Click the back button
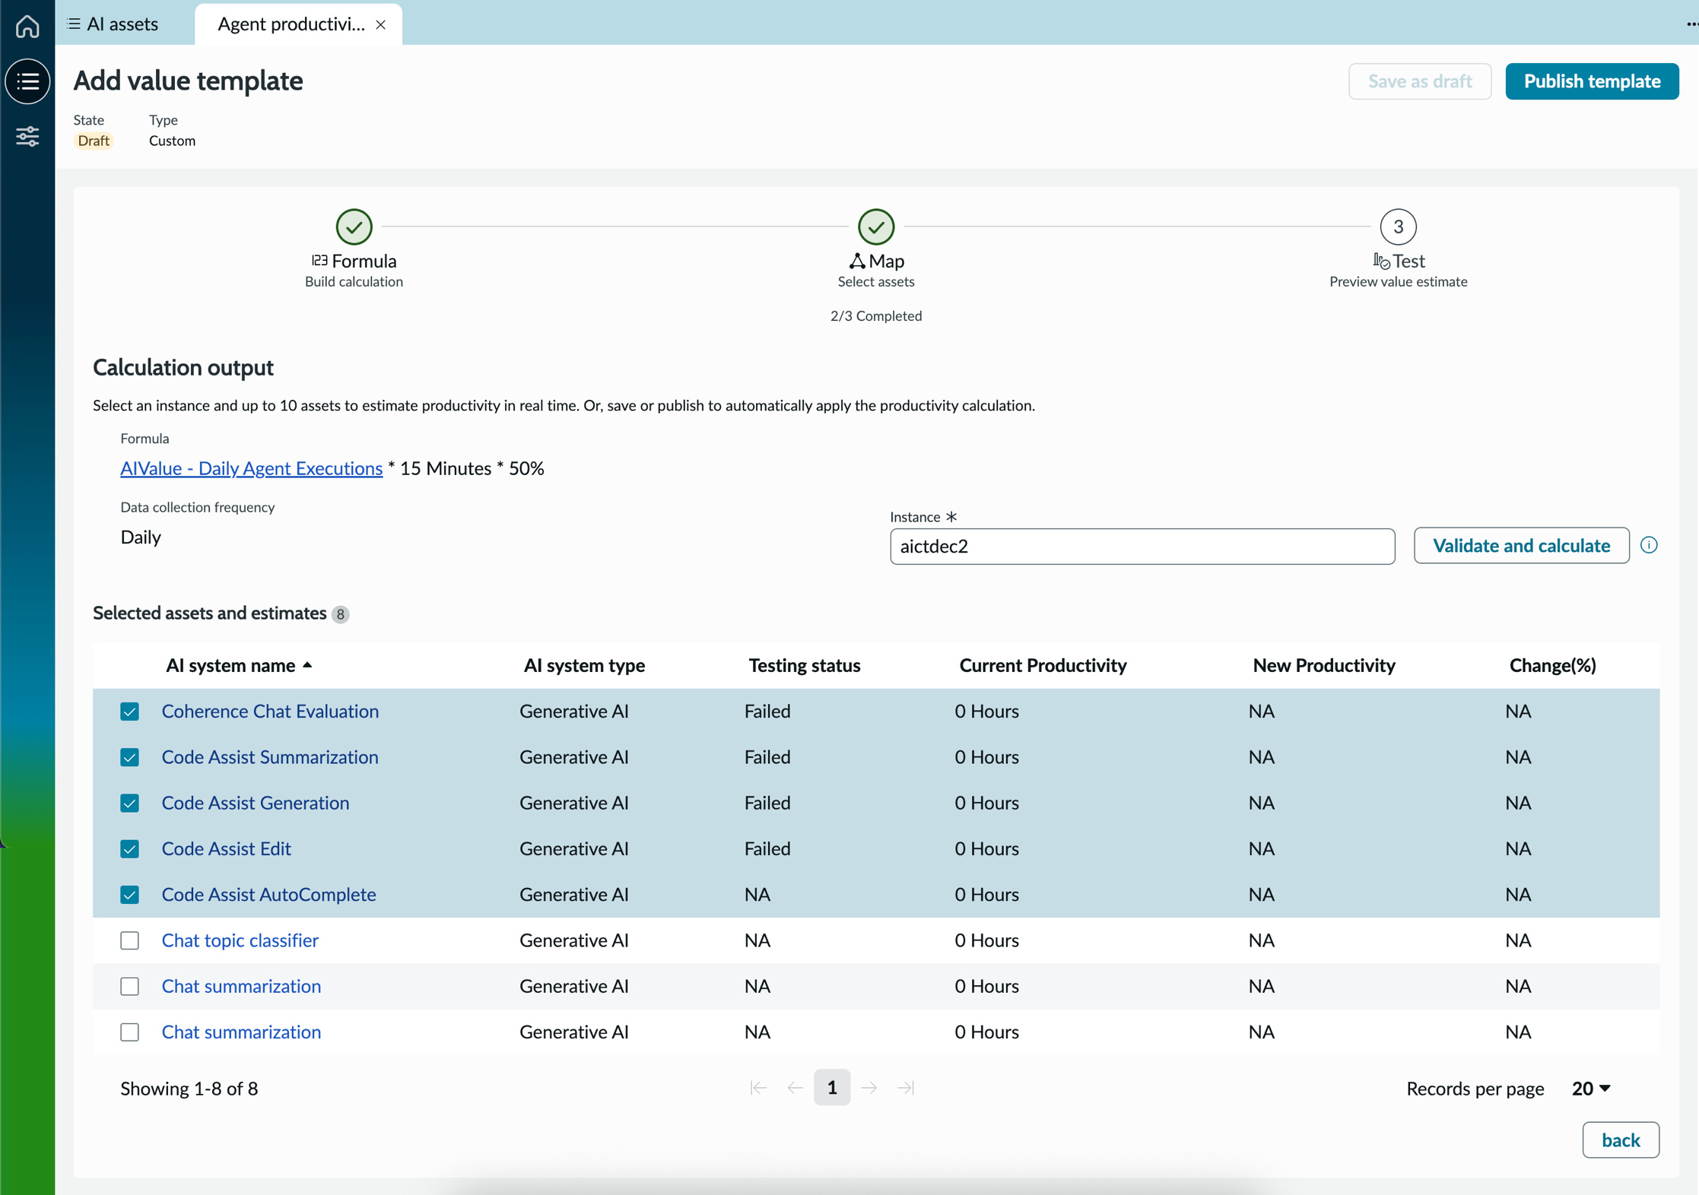Viewport: 1699px width, 1195px height. pyautogui.click(x=1620, y=1140)
